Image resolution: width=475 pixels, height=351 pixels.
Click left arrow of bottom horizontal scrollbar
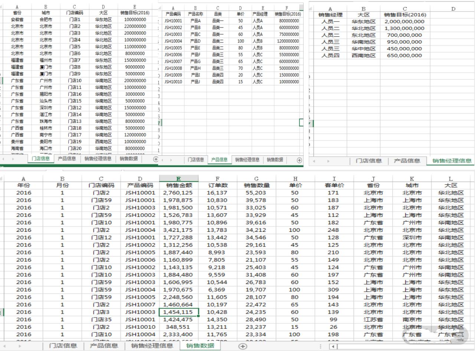334,346
